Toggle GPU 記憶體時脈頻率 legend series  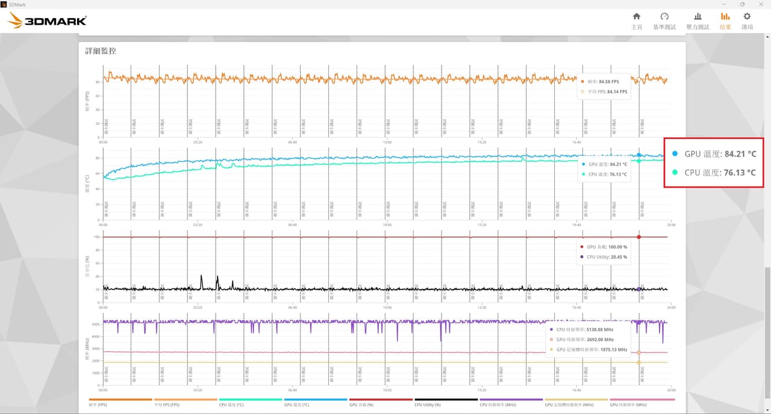click(x=576, y=402)
